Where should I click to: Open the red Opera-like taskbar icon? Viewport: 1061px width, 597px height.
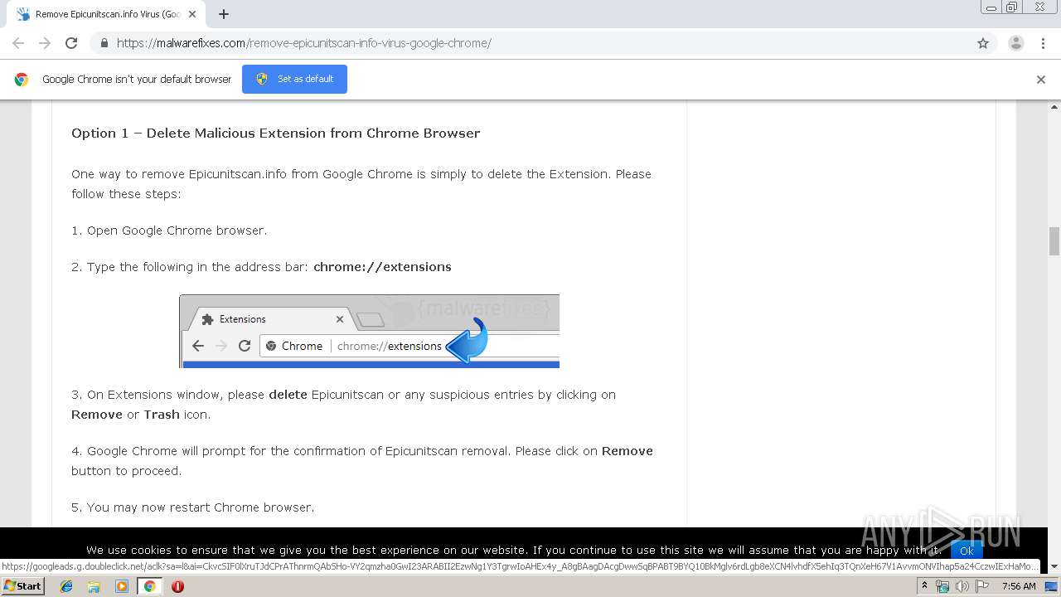(177, 586)
